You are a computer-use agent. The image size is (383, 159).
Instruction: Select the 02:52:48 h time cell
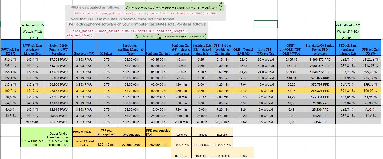158,97
